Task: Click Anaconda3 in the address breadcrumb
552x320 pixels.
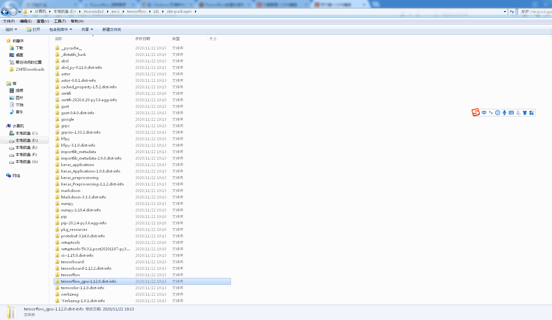Action: (x=94, y=11)
